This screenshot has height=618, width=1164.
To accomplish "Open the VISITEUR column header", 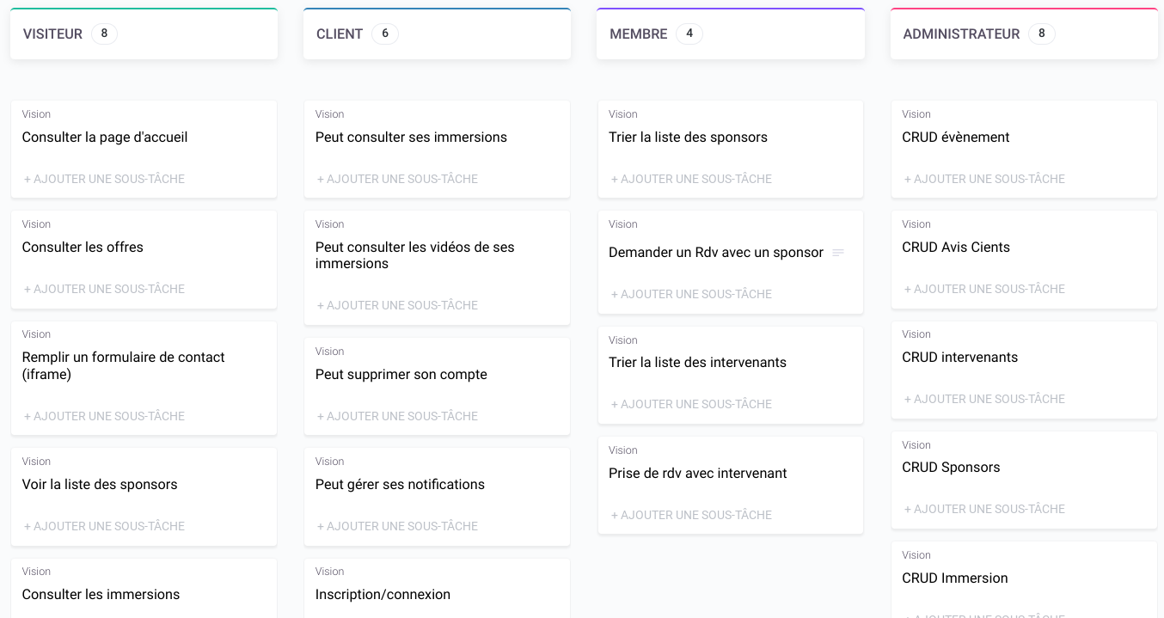I will (x=52, y=34).
